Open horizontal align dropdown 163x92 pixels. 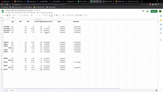63,15
